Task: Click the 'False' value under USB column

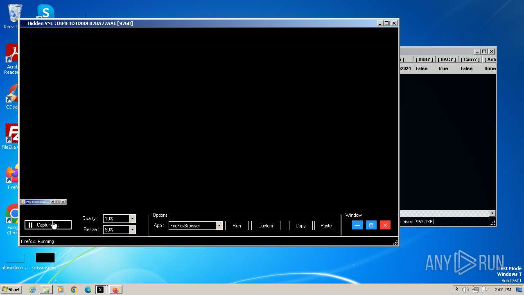Action: [x=421, y=68]
